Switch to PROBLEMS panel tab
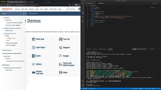Viewport: 161px width, 90px height. point(89,49)
